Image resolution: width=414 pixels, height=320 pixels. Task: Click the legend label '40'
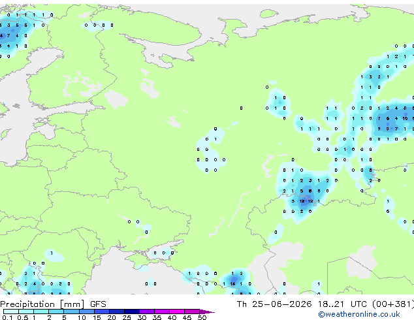click(x=172, y=317)
